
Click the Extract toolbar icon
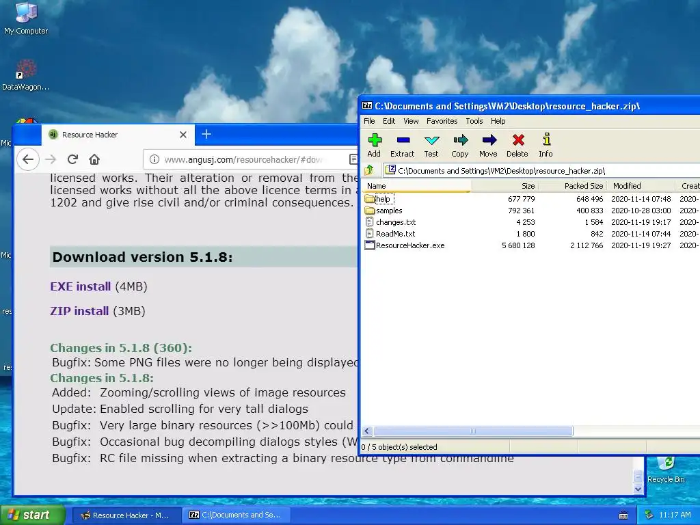tap(402, 145)
